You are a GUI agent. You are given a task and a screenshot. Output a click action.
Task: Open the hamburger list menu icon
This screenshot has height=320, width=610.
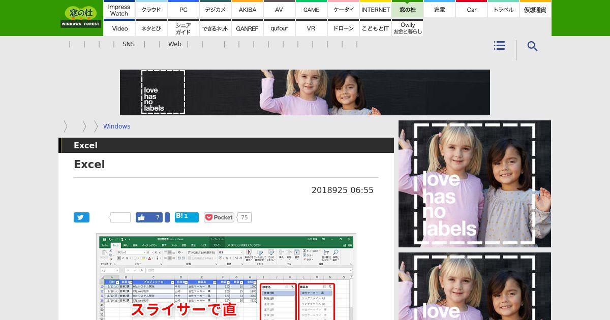click(x=499, y=46)
